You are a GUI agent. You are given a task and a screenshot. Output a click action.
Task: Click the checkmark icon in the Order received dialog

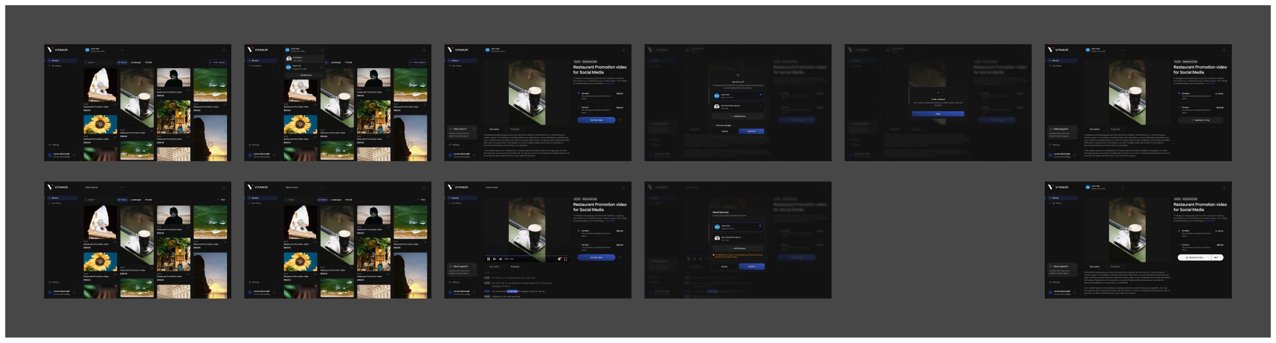point(938,93)
